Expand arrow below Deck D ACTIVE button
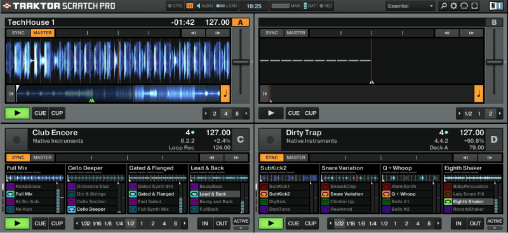Viewport: 508px width, 233px height. coord(495,228)
